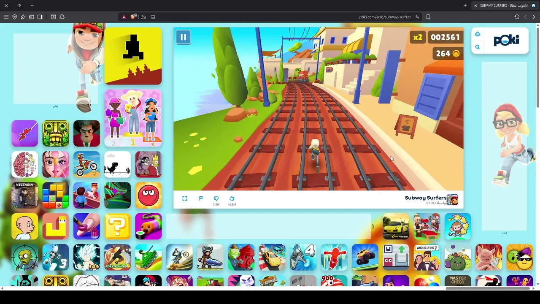Open the red angry ball game
Viewport: 540px width, 304px height.
[148, 195]
